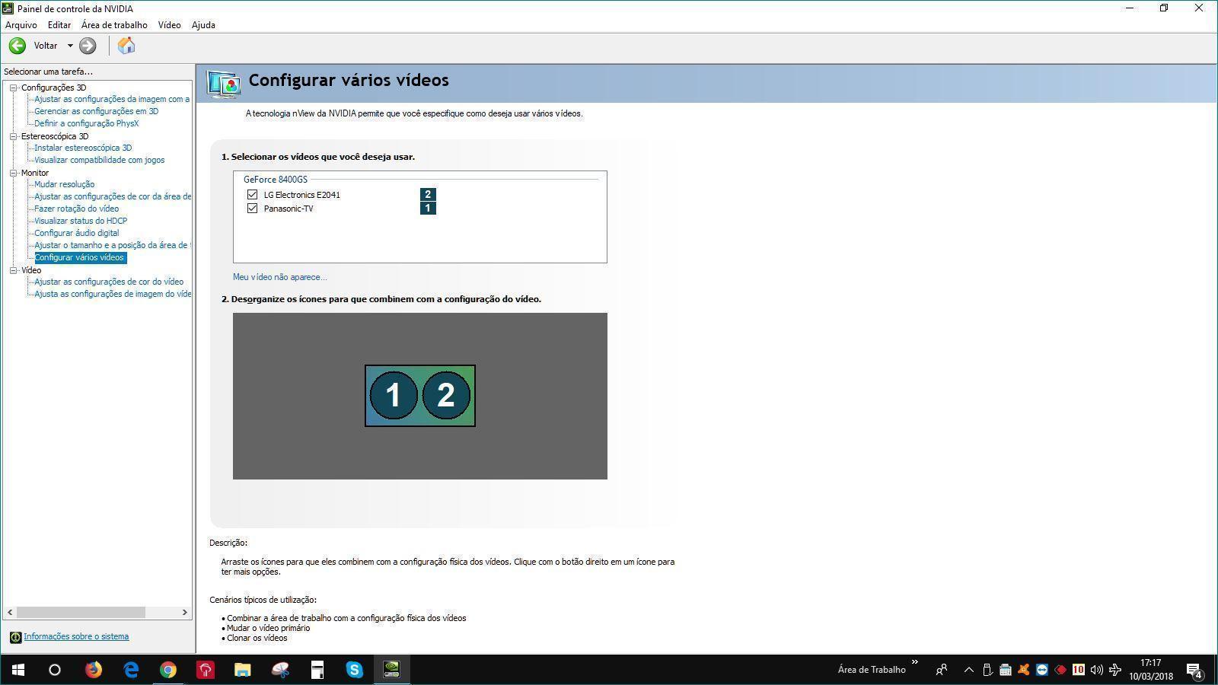Collapse the Configurações 3D tree node
Viewport: 1218px width, 685px height.
13,88
